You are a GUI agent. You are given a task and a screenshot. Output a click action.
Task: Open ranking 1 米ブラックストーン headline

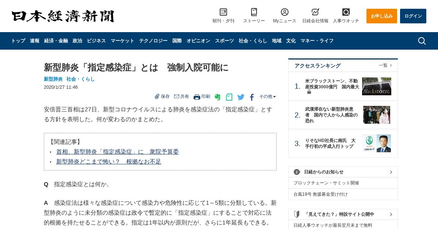[x=332, y=84]
